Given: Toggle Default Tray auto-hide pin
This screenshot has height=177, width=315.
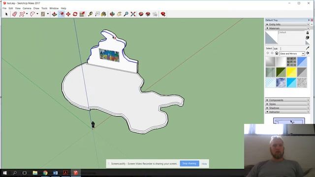Looking at the screenshot, I should (x=309, y=20).
